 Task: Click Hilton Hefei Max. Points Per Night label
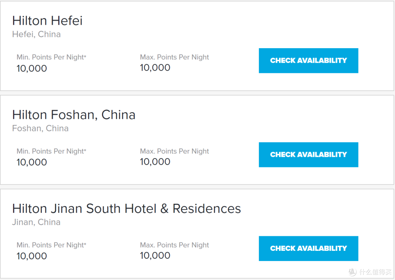pyautogui.click(x=174, y=57)
